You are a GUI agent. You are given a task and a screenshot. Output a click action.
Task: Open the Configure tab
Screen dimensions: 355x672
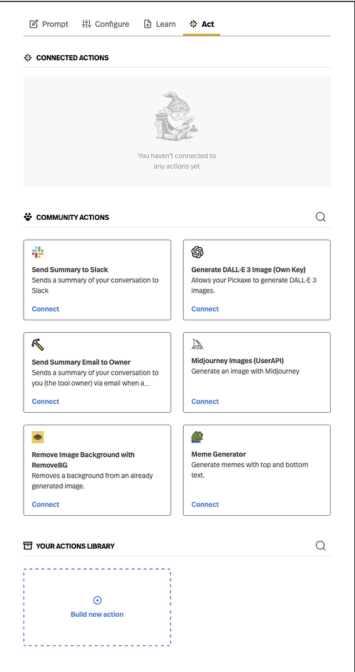click(106, 24)
